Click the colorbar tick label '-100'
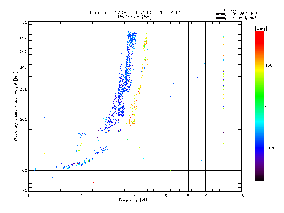Viewport: 284px width, 213px height. [270, 148]
